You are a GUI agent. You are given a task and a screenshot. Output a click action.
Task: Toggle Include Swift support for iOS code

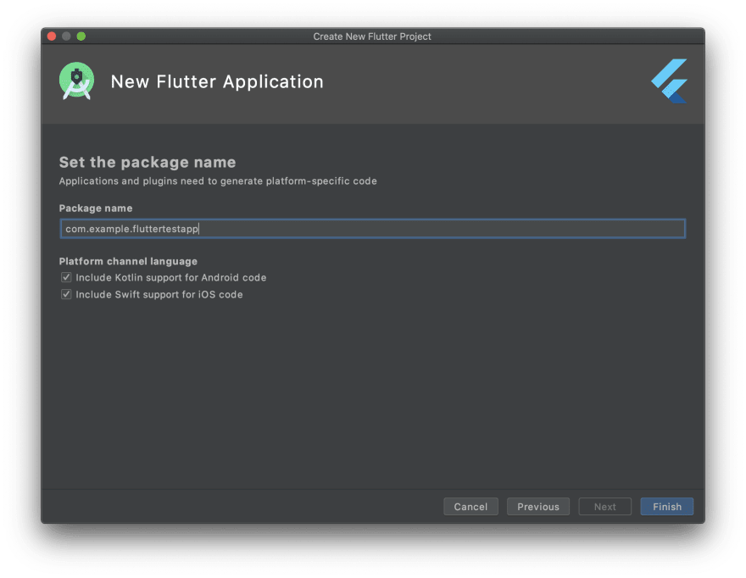pos(66,294)
